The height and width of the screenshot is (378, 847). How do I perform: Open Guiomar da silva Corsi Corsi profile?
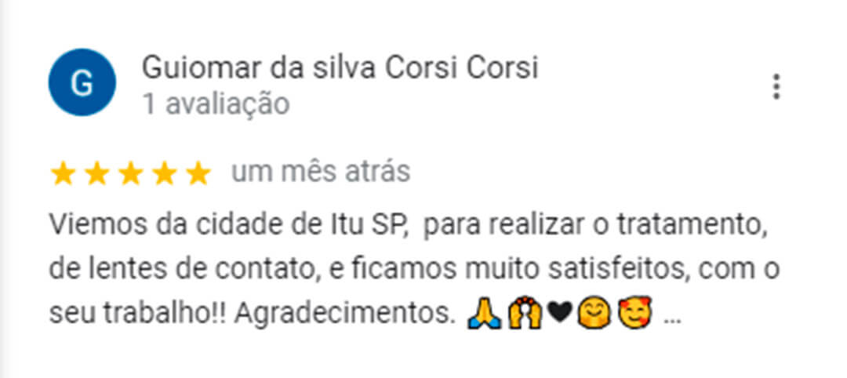(340, 68)
